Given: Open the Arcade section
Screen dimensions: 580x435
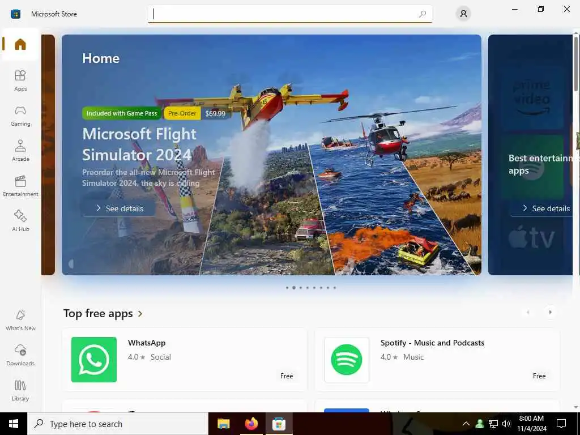Looking at the screenshot, I should tap(20, 151).
